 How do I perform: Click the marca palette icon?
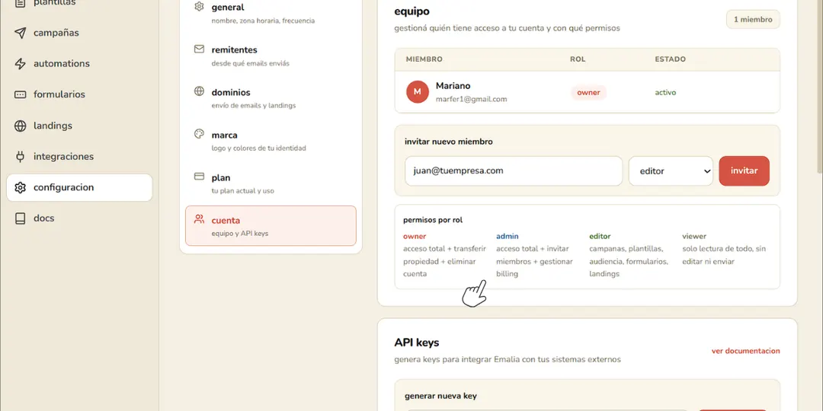coord(199,134)
